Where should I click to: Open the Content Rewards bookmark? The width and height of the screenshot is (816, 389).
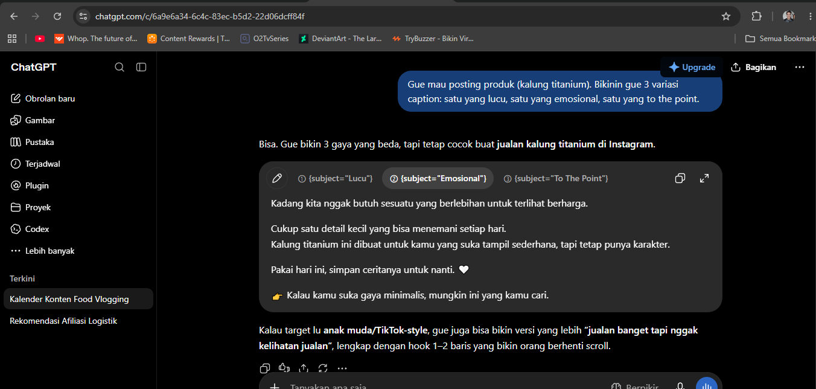tap(189, 39)
